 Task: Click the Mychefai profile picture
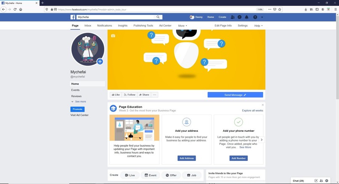tap(88, 49)
